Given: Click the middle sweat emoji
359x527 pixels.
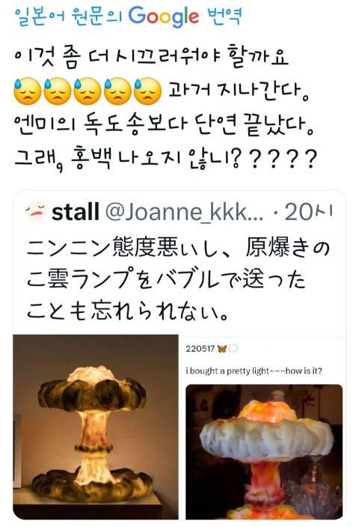Looking at the screenshot, I should (x=88, y=91).
